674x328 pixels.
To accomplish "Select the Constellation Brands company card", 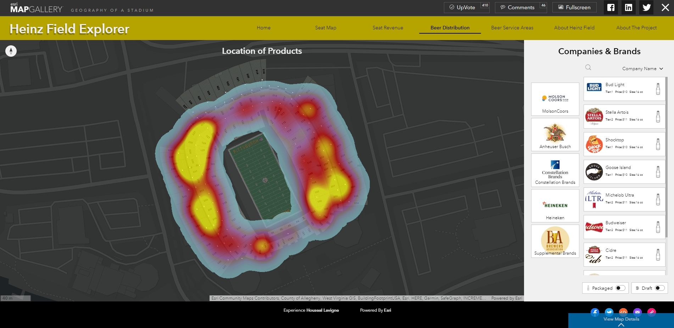I will (555, 170).
